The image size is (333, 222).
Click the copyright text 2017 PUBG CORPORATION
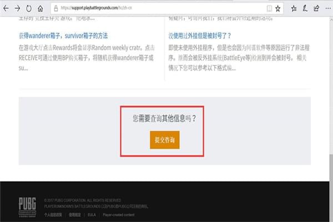coord(83,200)
